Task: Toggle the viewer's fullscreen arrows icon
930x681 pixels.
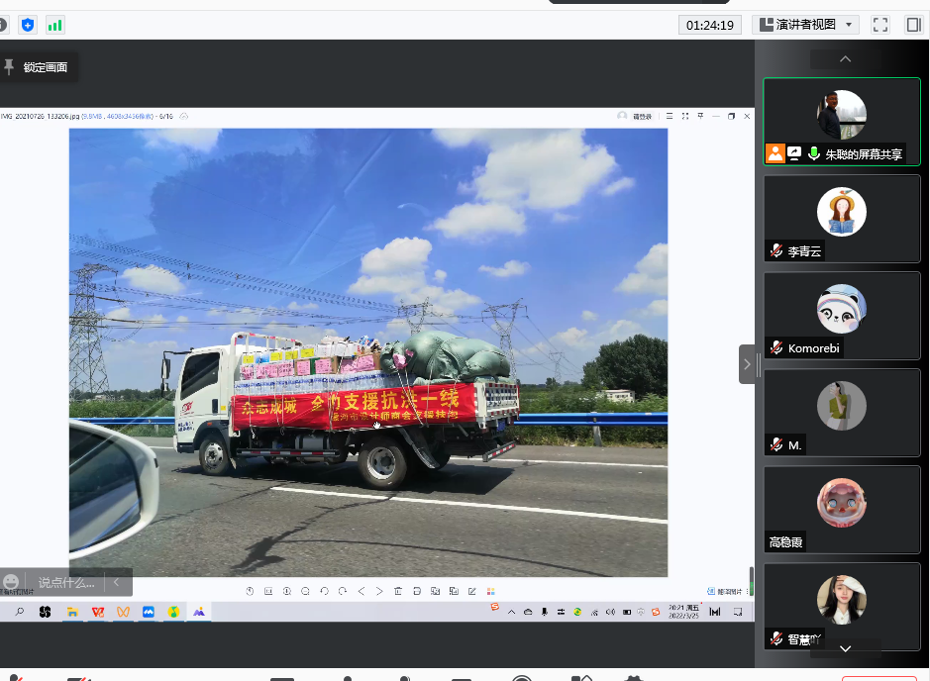Action: point(685,116)
